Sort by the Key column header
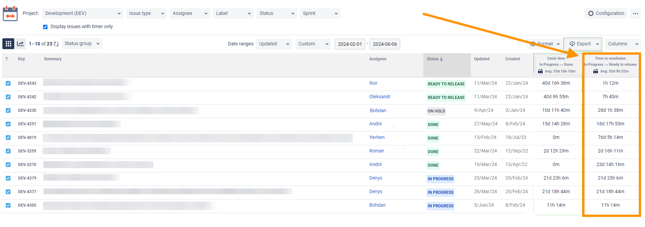Image resolution: width=645 pixels, height=227 pixels. click(x=21, y=59)
